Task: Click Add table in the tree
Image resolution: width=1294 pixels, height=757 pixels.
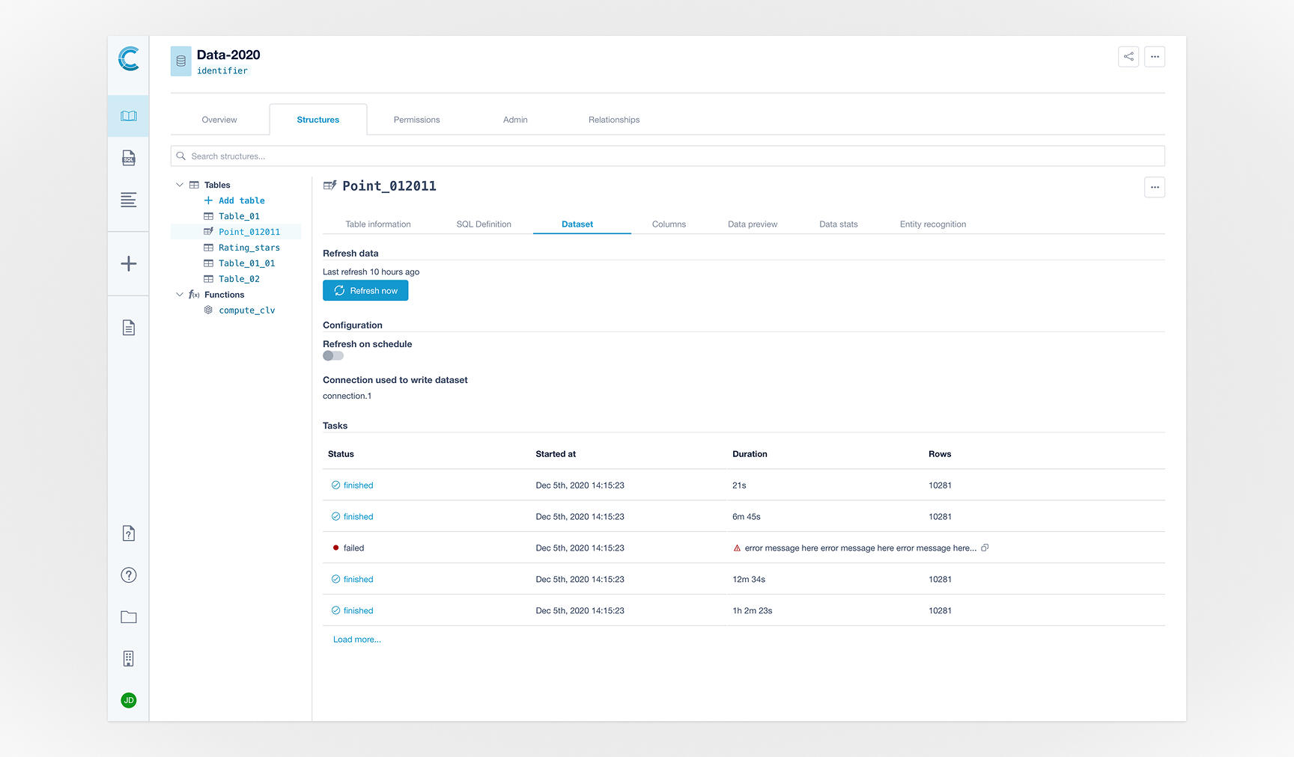Action: [241, 200]
